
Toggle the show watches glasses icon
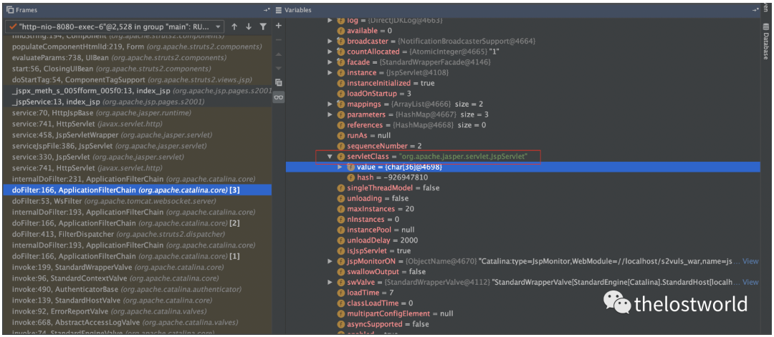tap(279, 97)
